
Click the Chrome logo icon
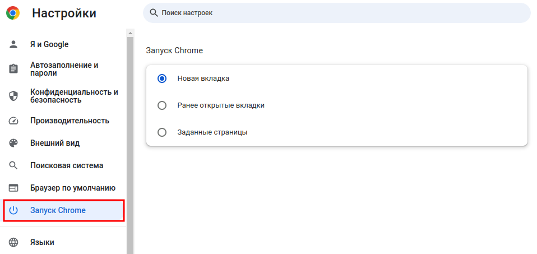tap(13, 13)
